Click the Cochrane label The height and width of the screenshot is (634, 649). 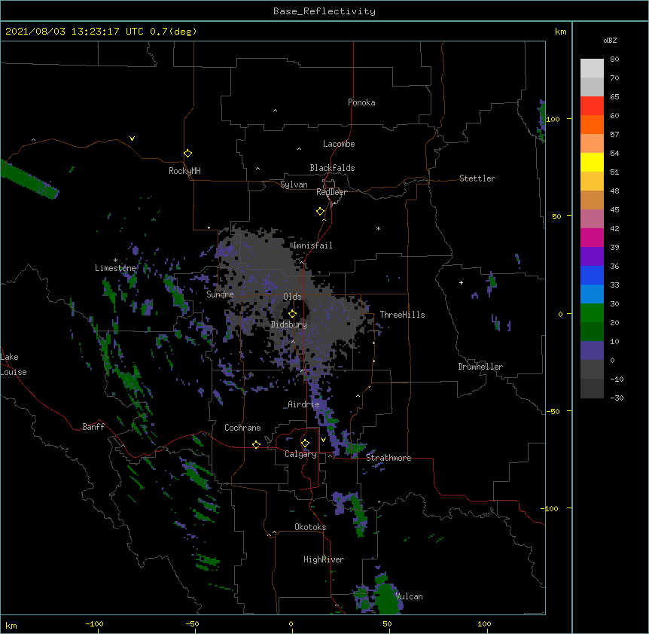[242, 428]
